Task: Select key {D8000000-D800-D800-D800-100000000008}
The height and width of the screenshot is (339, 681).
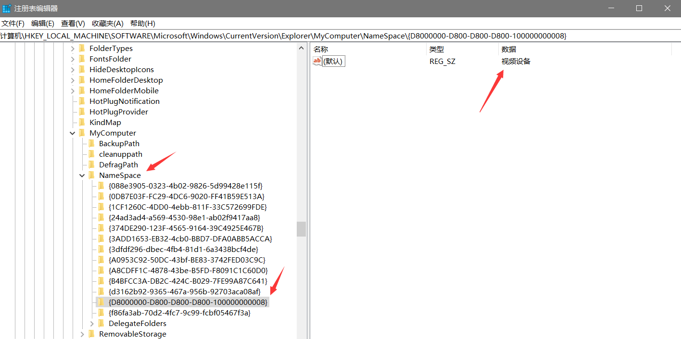Action: click(188, 302)
